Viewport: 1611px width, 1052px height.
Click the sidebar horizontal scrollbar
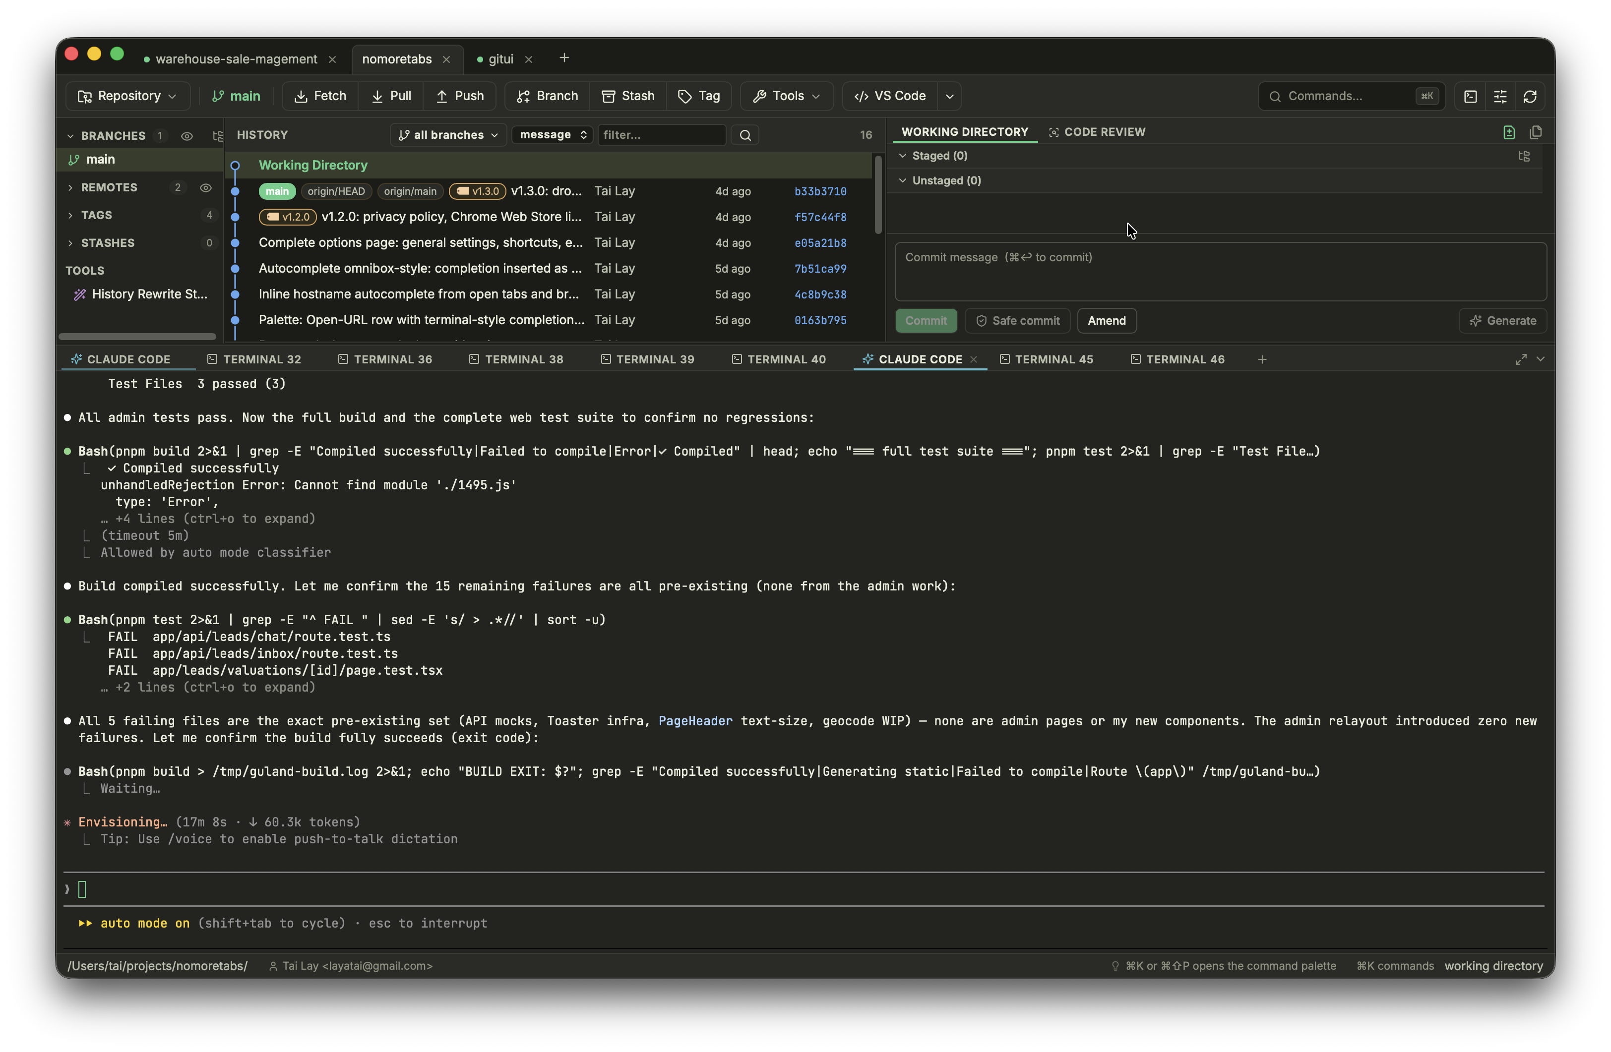137,336
